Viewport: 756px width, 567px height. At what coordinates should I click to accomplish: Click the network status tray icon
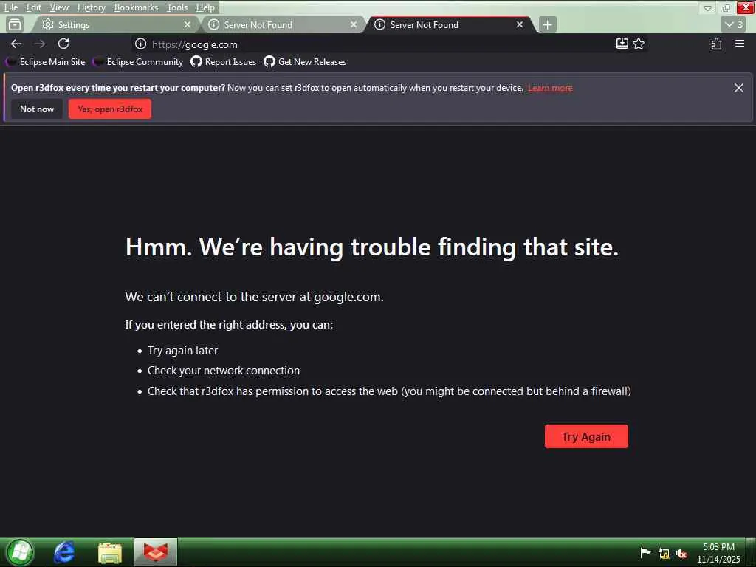664,554
